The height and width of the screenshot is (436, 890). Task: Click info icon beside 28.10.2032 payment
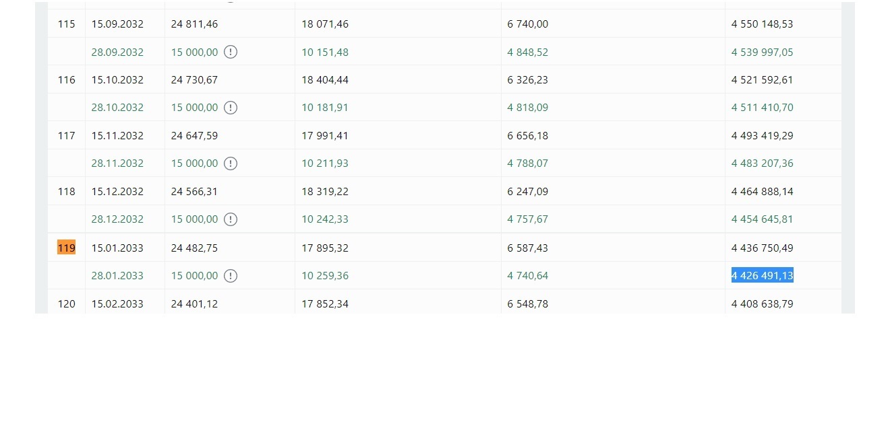tap(231, 108)
